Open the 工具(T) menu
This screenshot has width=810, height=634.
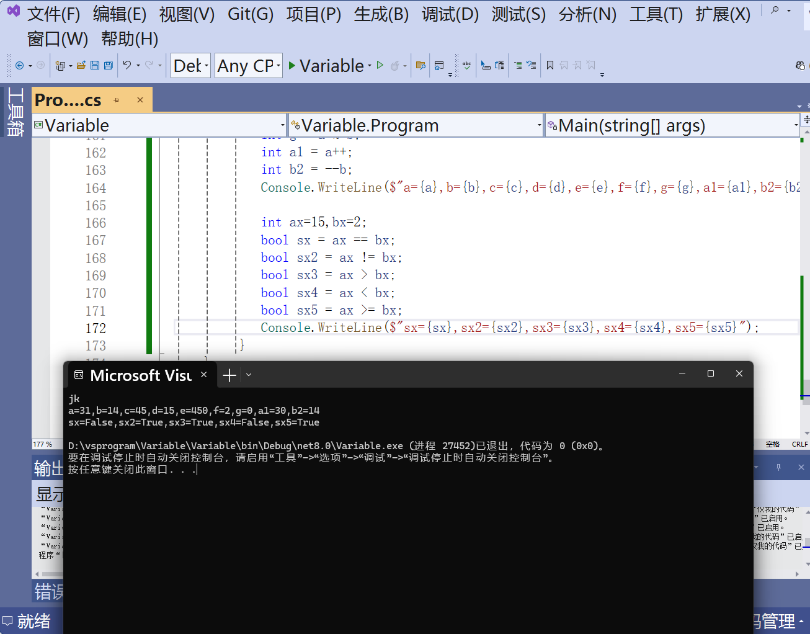(656, 14)
